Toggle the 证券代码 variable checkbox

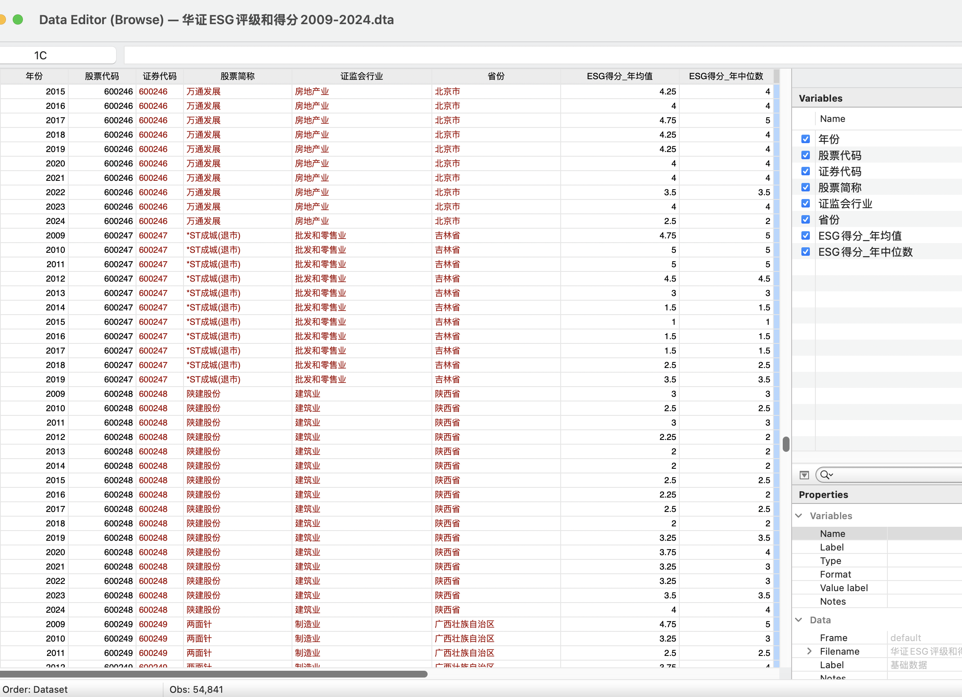(806, 171)
